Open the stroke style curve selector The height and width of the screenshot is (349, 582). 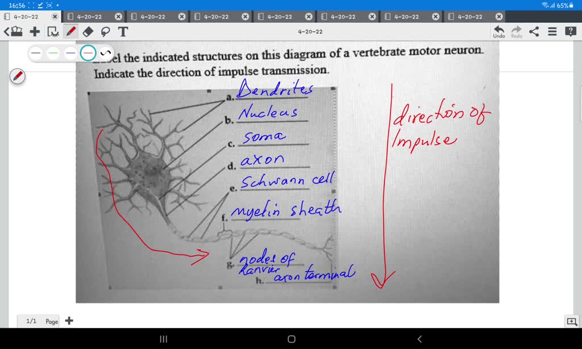105,52
